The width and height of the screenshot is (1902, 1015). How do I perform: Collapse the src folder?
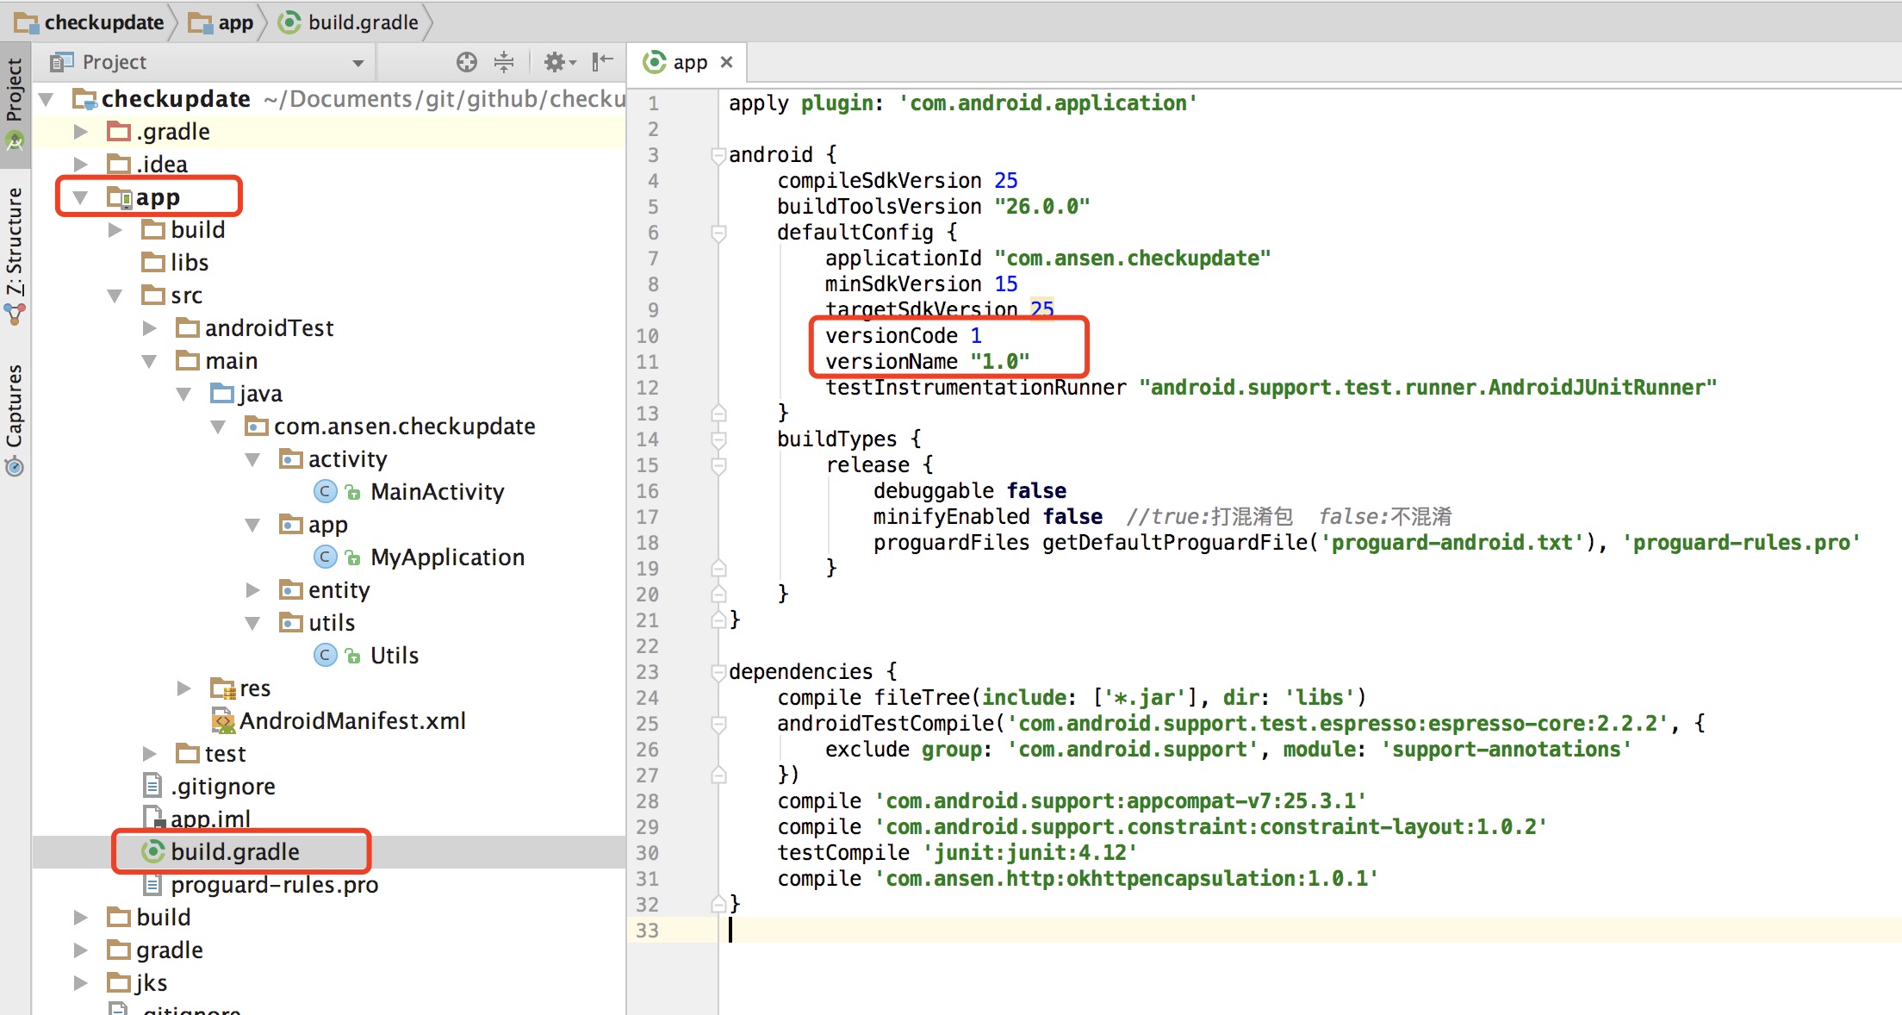(x=115, y=296)
